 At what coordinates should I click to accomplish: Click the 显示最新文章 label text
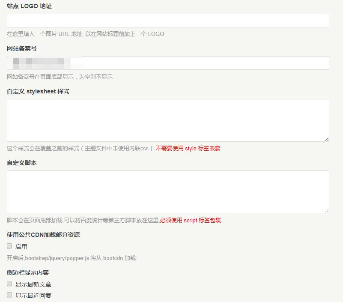33,284
